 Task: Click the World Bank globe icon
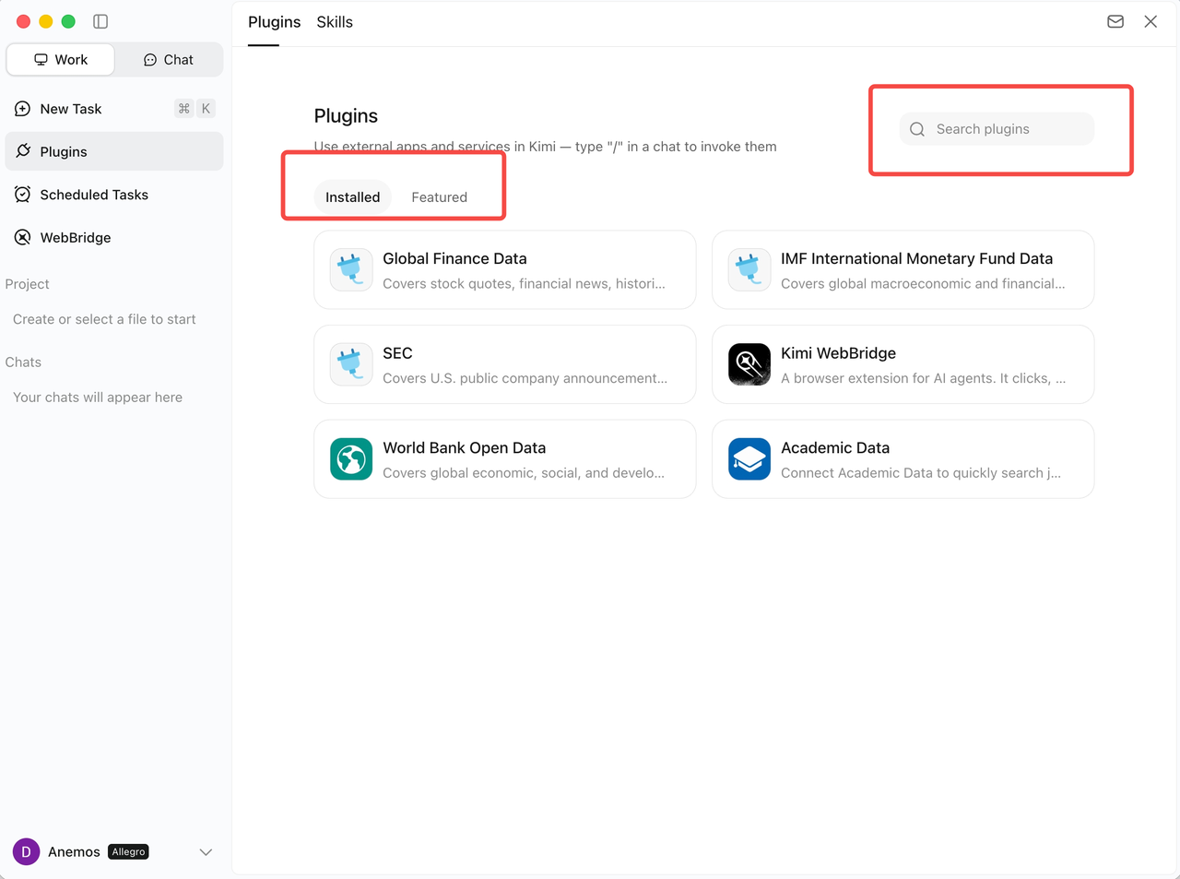pyautogui.click(x=351, y=459)
